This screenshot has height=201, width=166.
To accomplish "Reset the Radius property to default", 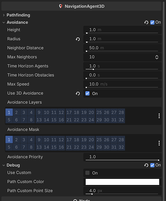I will [78, 39].
